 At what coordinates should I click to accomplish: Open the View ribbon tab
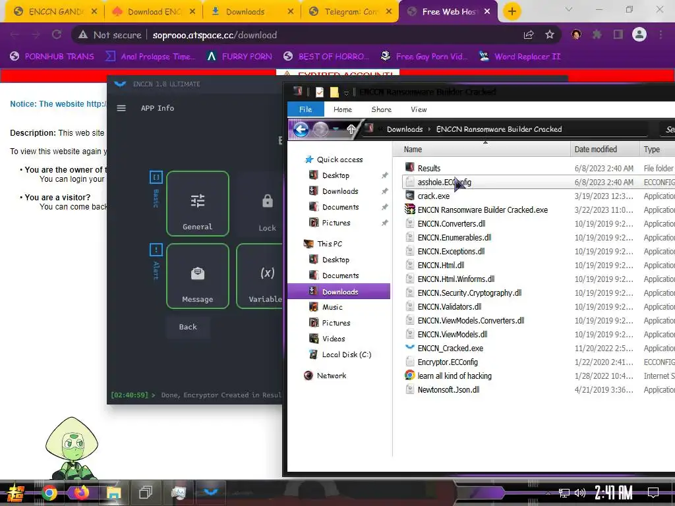(x=419, y=109)
